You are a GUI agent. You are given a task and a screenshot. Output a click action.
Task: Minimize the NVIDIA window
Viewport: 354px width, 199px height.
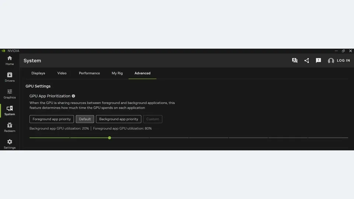click(x=336, y=51)
